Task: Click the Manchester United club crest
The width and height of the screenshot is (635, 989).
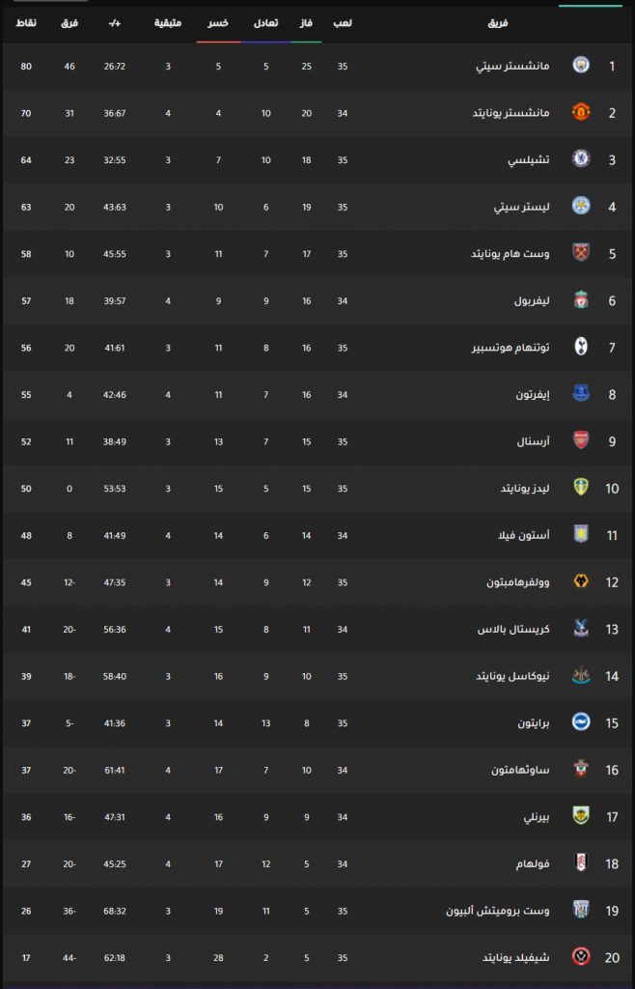Action: click(581, 112)
